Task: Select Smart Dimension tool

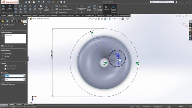Action: pos(10,8)
